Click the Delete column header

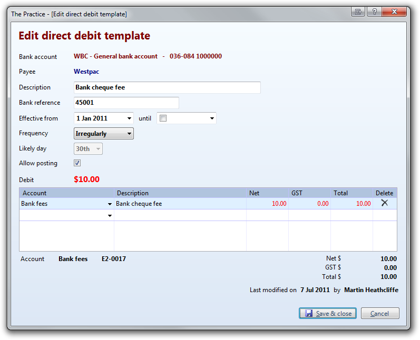[x=385, y=193]
